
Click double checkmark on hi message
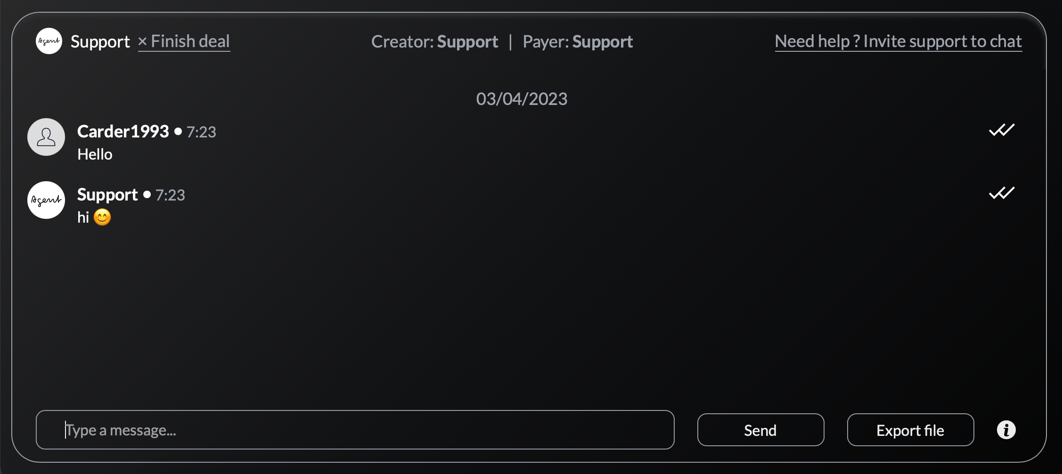(x=1002, y=193)
